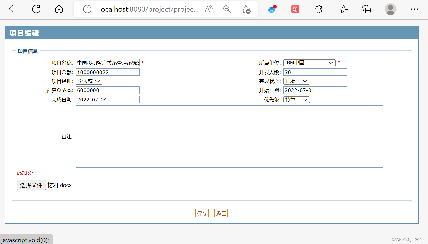Screen dimensions: 428x244
Task: Click the 项目编辑 page header title
Action: click(24, 33)
